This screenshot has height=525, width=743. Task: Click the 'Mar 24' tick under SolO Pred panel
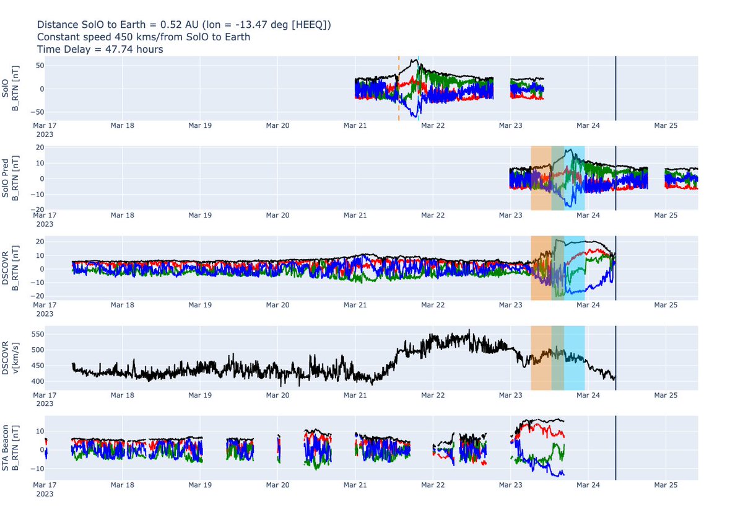(588, 216)
